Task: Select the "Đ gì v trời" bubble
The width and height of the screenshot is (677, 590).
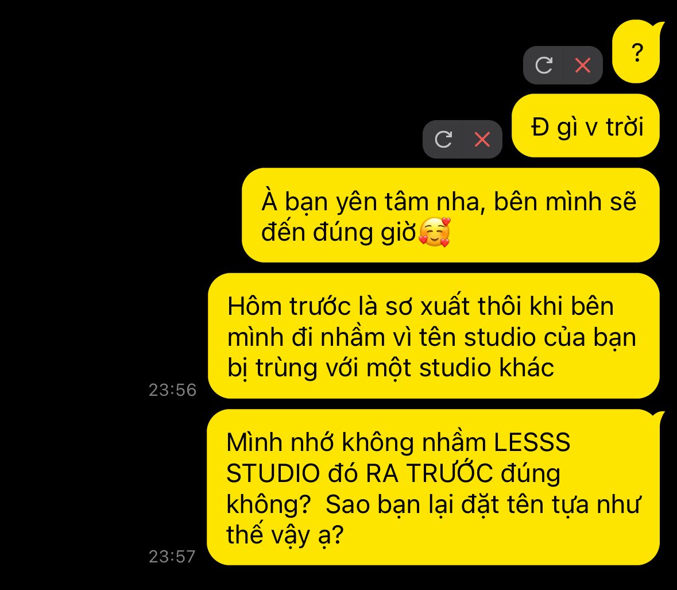Action: pos(586,126)
